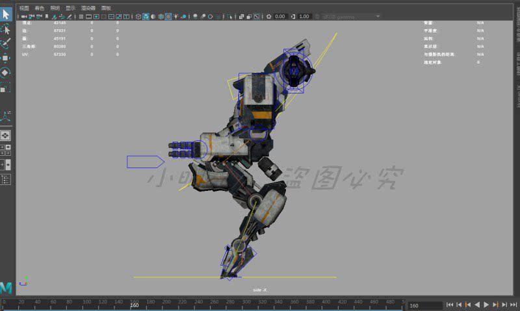
Task: Toggle wireframe display mode
Action: tap(138, 16)
